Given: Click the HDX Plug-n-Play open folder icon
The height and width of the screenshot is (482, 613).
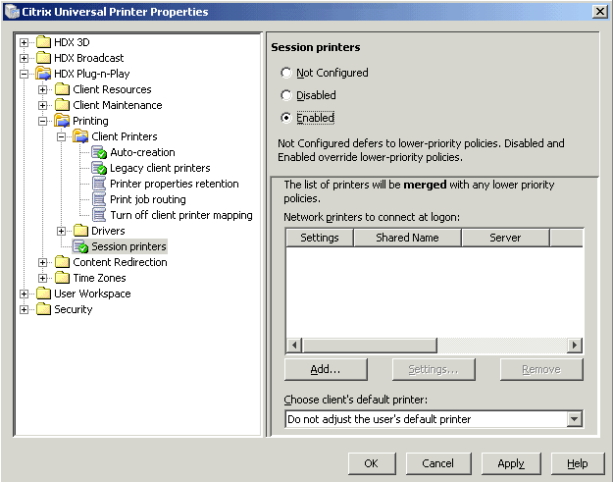Looking at the screenshot, I should click(43, 74).
